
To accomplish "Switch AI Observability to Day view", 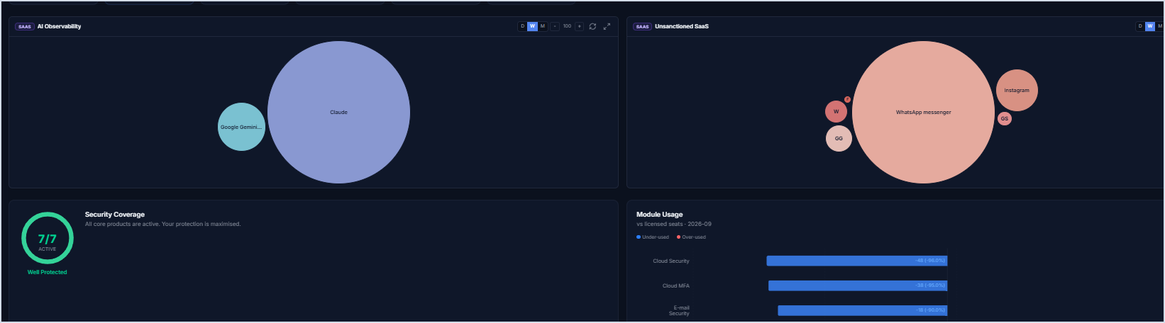I will pos(523,26).
